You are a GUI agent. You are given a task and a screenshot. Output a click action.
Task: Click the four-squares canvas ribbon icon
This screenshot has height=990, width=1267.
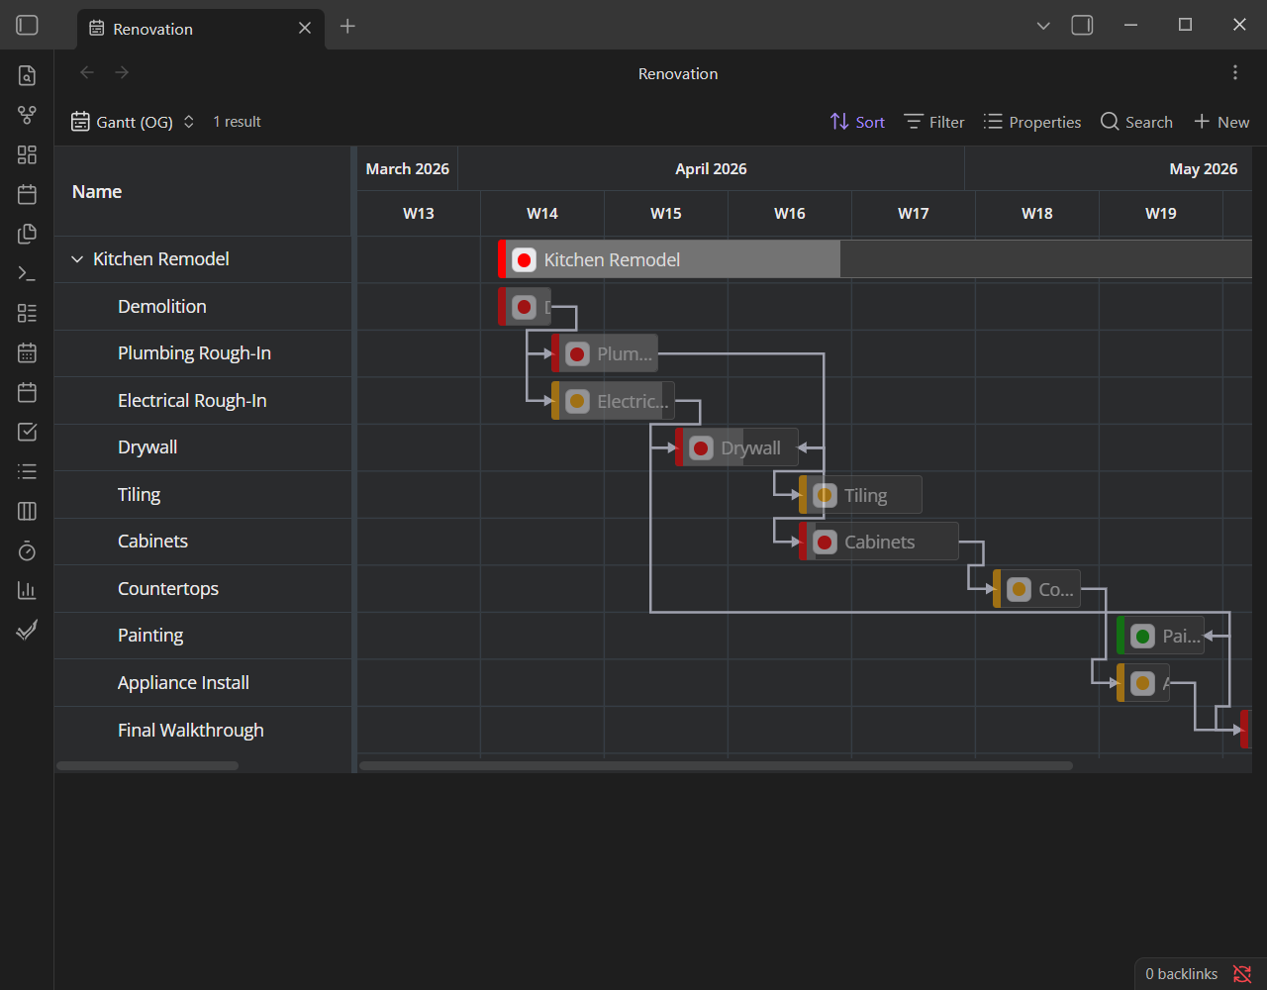pos(28,154)
